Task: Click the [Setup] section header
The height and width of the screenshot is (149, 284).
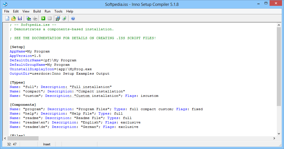Action: pos(17,47)
